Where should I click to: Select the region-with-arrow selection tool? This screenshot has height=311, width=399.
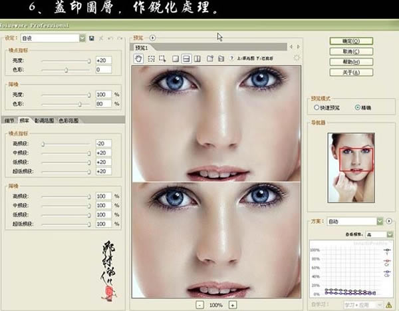coord(162,59)
